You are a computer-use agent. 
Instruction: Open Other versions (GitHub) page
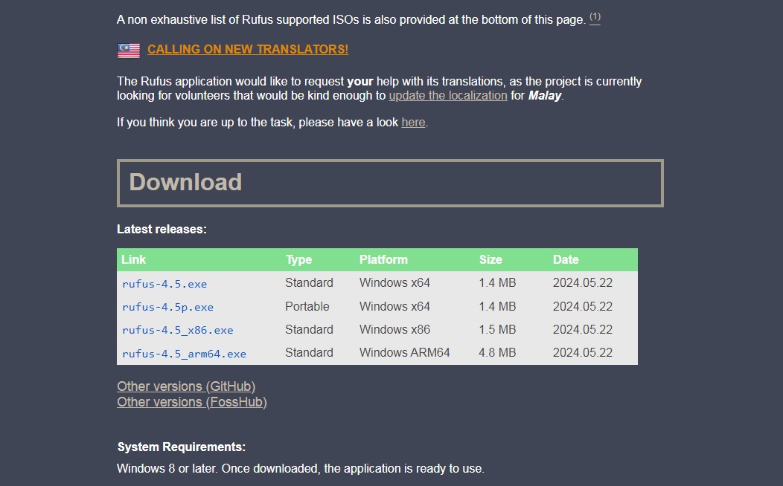(x=186, y=386)
